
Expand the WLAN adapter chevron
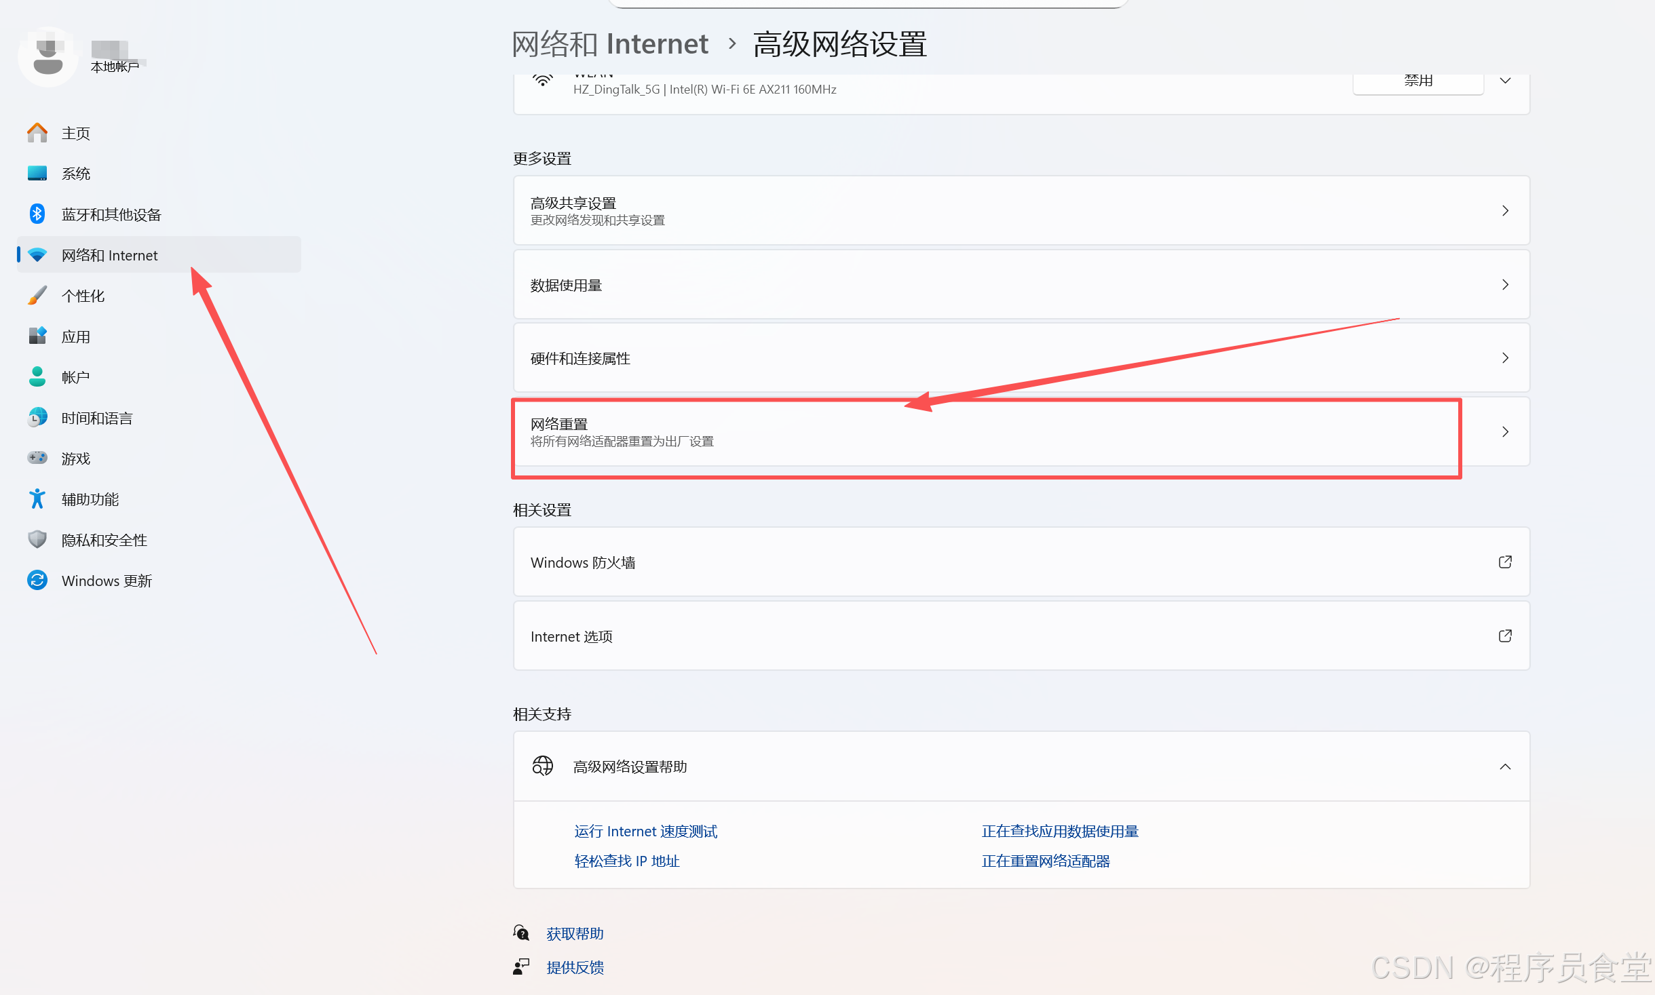(x=1504, y=81)
